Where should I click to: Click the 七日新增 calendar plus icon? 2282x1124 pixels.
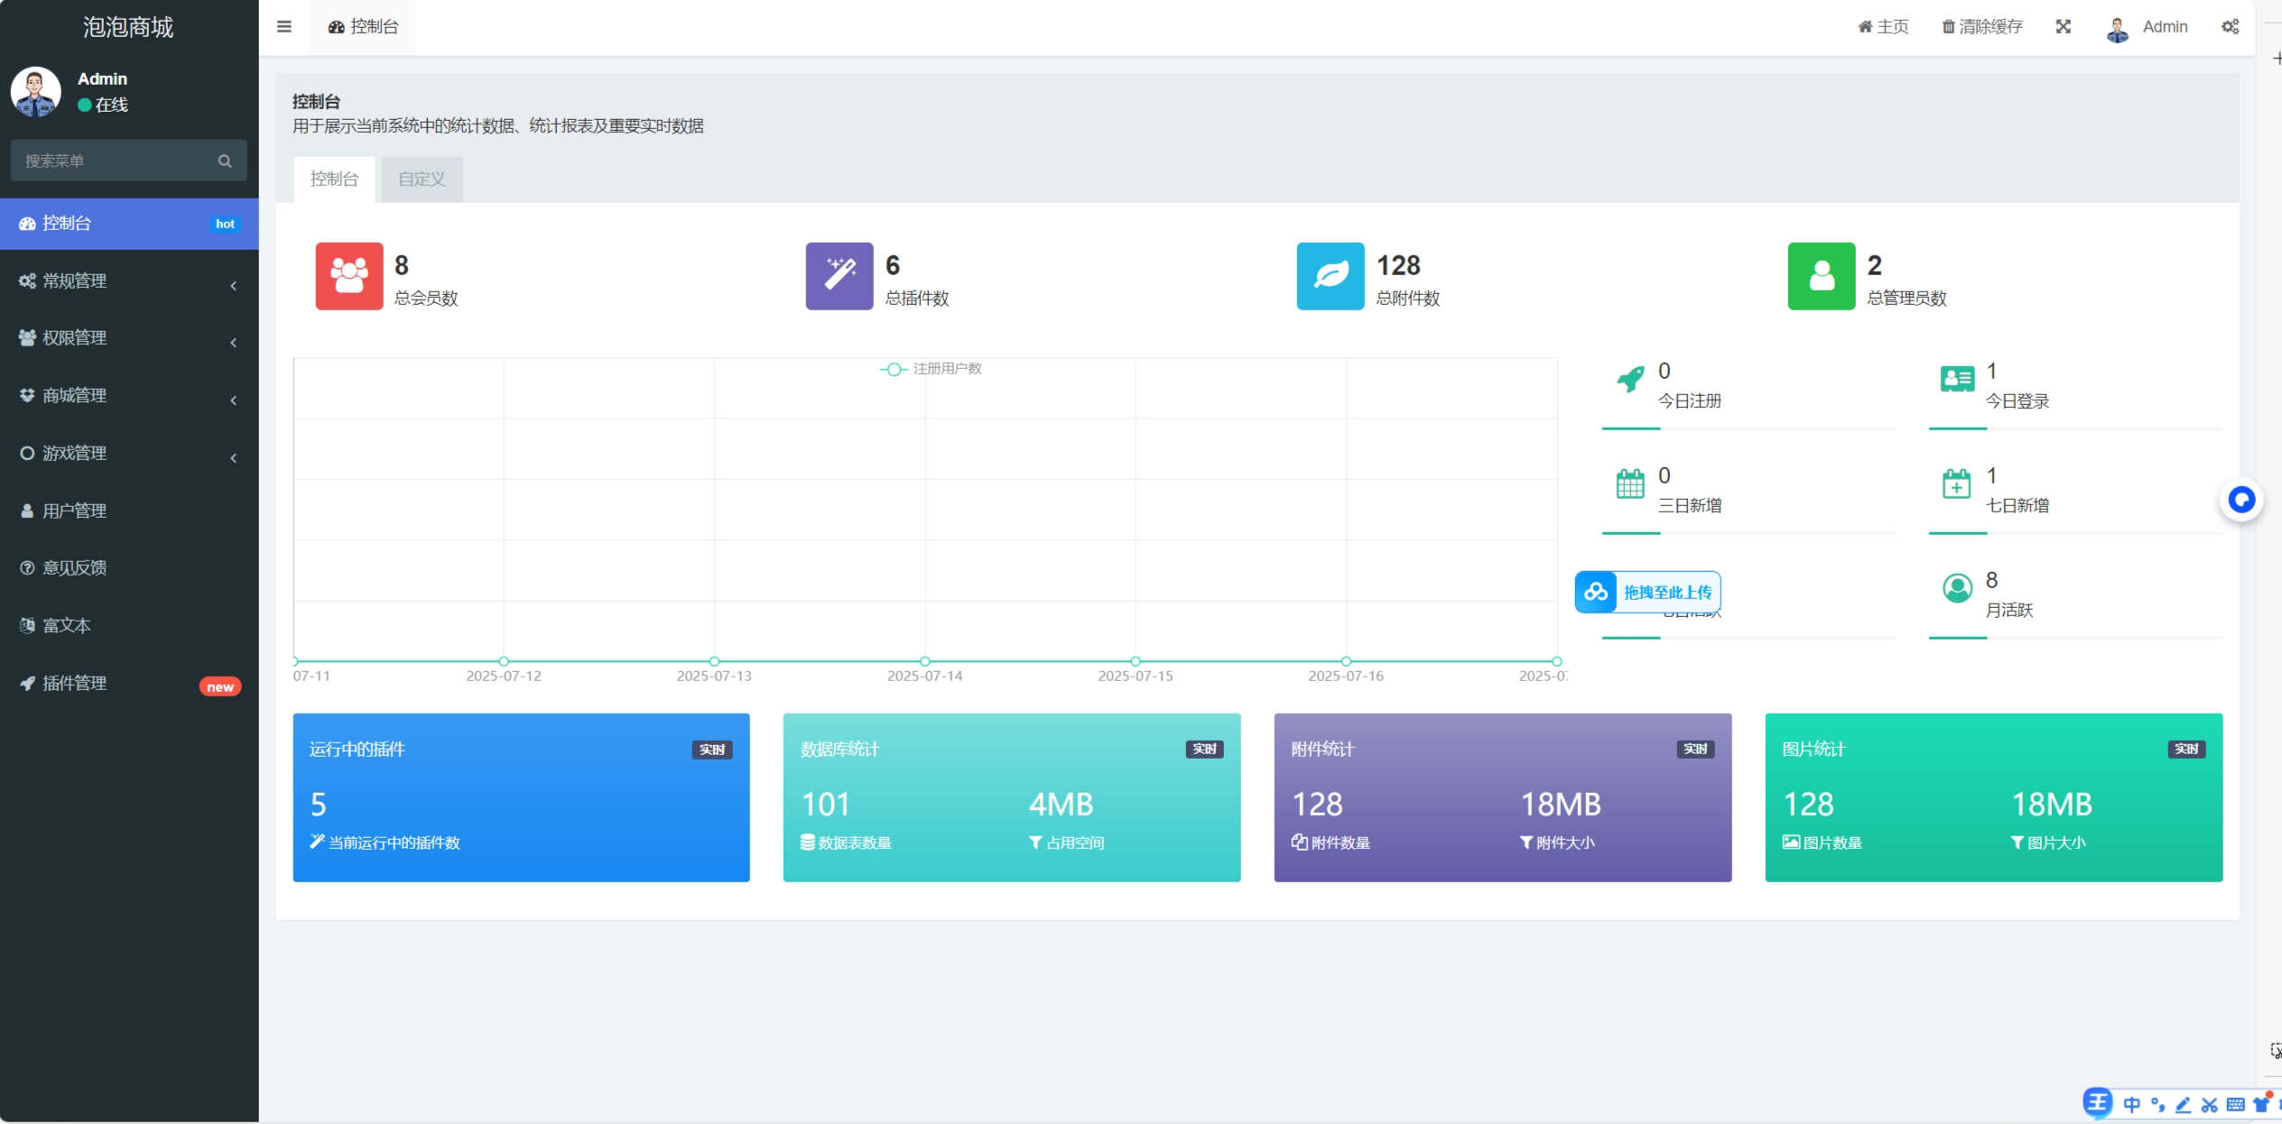(x=1957, y=484)
